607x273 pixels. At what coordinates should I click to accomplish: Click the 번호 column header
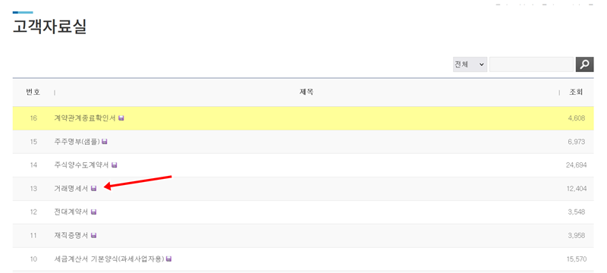point(33,93)
